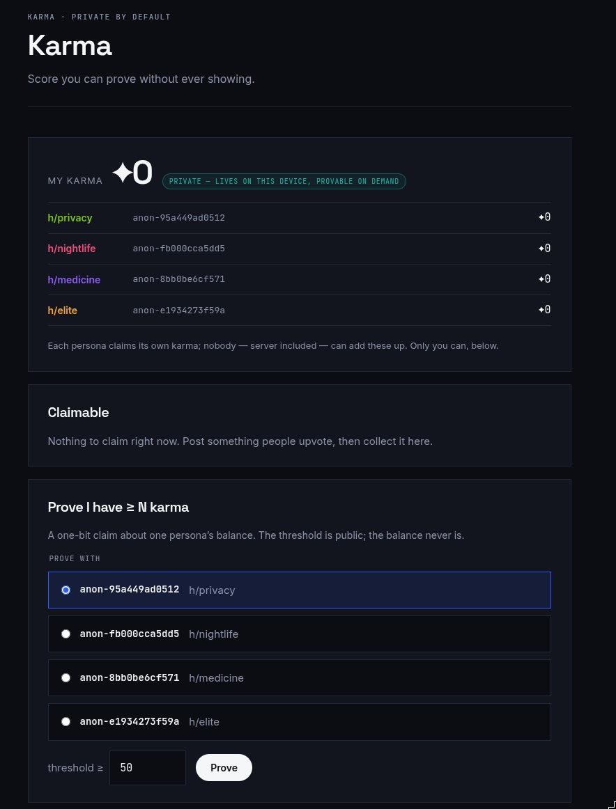
Task: Focus the threshold input field
Action: [x=147, y=768]
